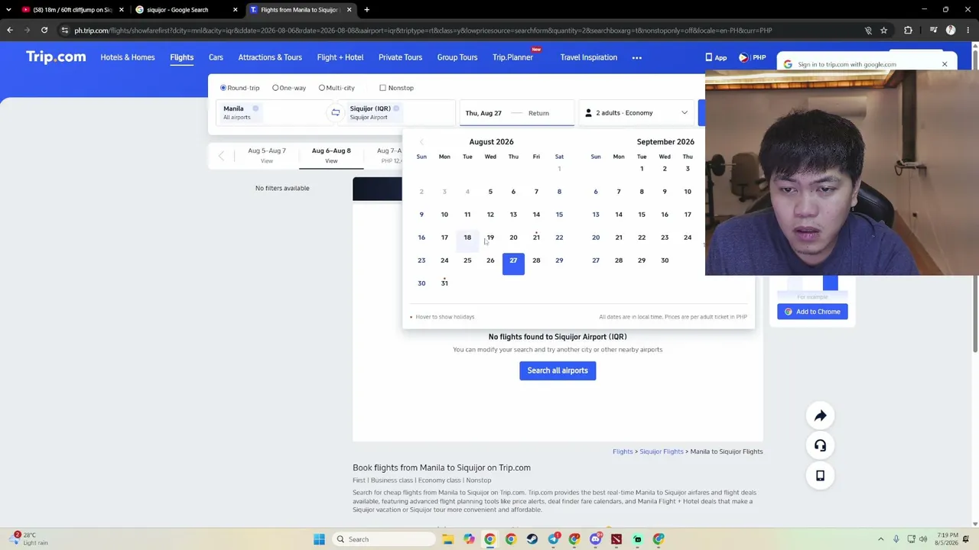
Task: Open a new browser tab
Action: [366, 10]
